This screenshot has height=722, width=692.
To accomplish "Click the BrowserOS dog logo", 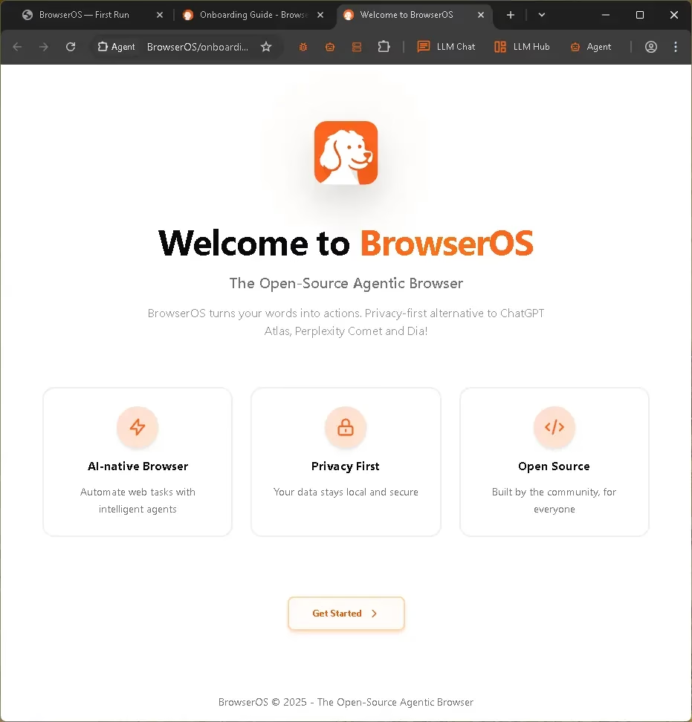I will tap(346, 153).
